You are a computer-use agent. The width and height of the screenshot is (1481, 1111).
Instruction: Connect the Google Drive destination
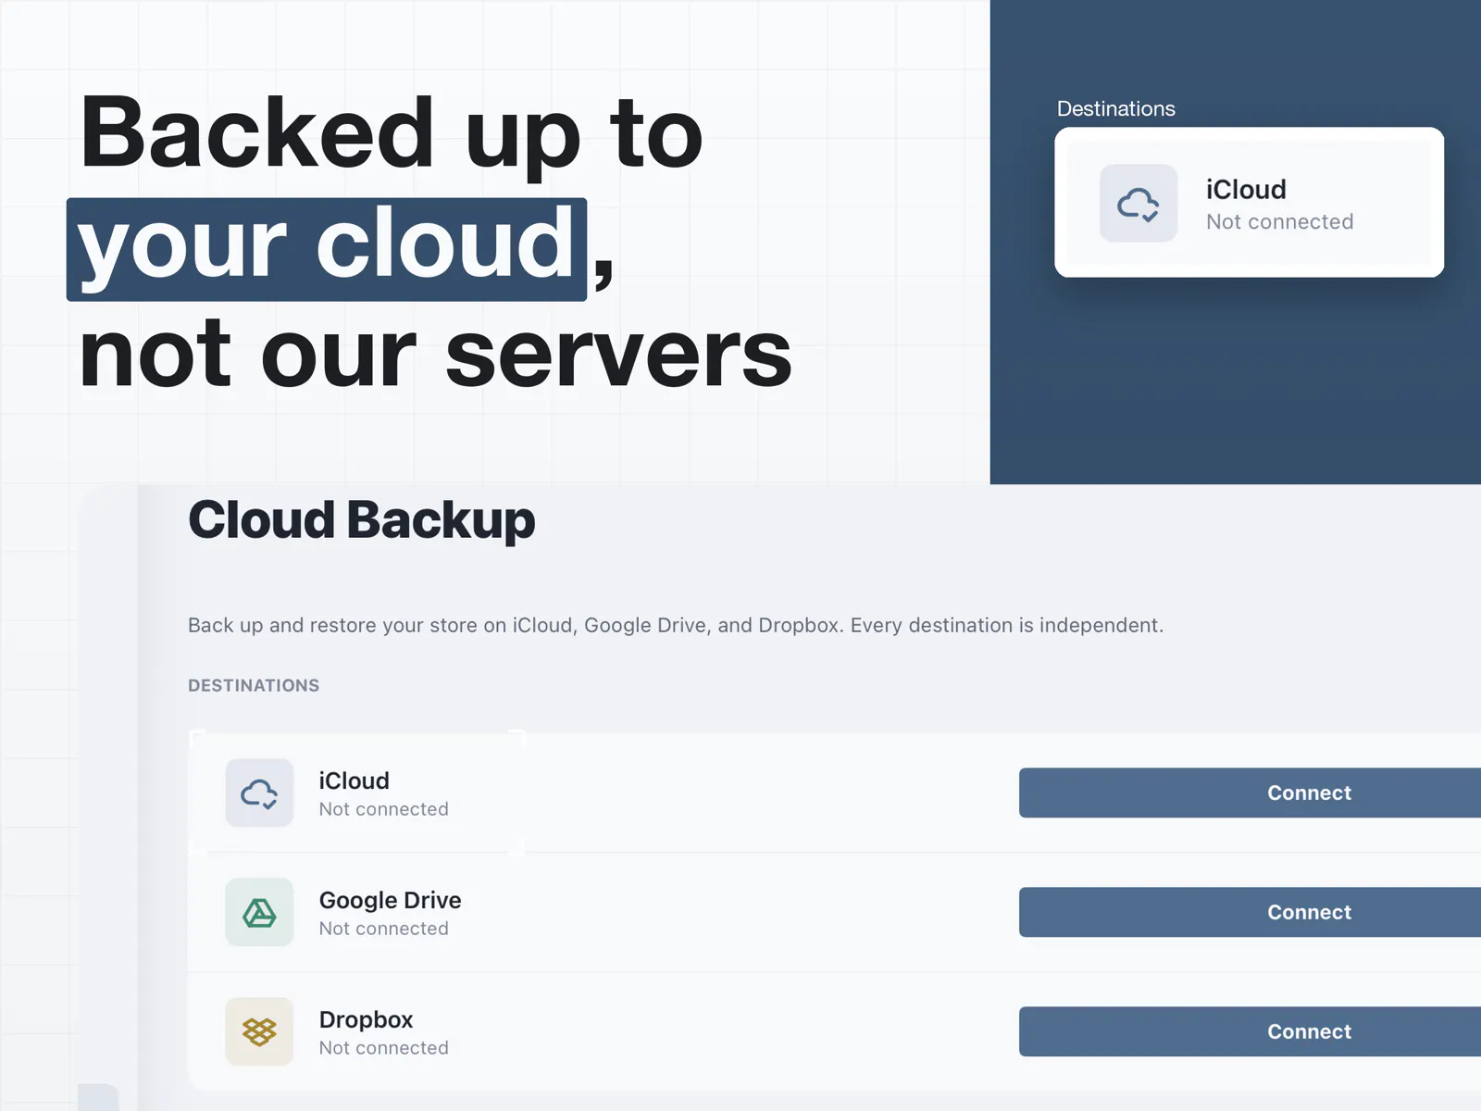1250,912
